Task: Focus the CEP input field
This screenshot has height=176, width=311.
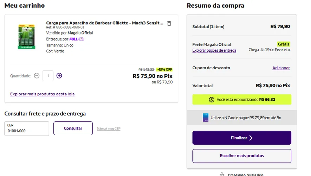Action: click(27, 128)
